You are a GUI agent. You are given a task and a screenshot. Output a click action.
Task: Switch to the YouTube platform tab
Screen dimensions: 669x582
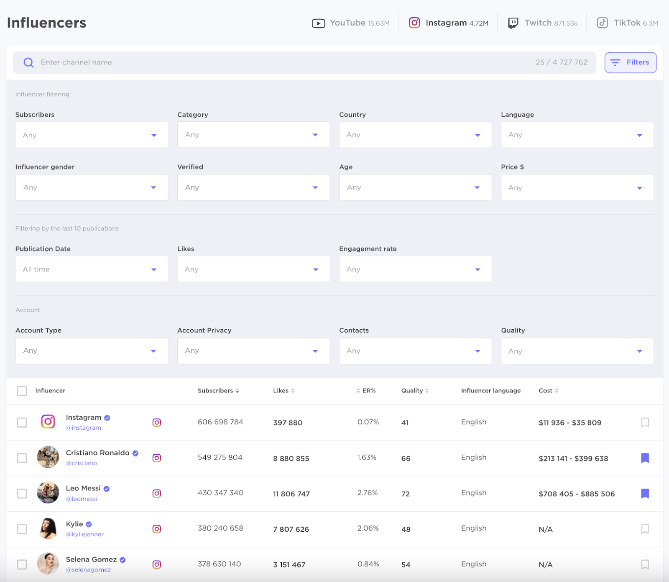tap(350, 23)
